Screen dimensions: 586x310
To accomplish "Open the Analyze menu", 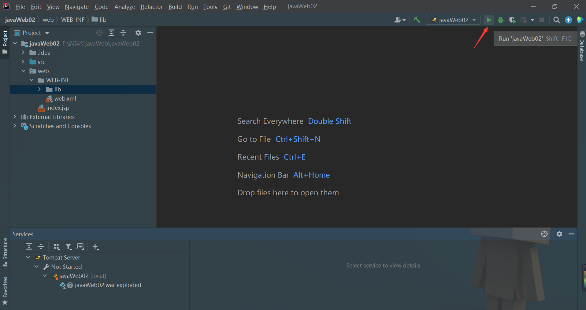I will (x=124, y=7).
